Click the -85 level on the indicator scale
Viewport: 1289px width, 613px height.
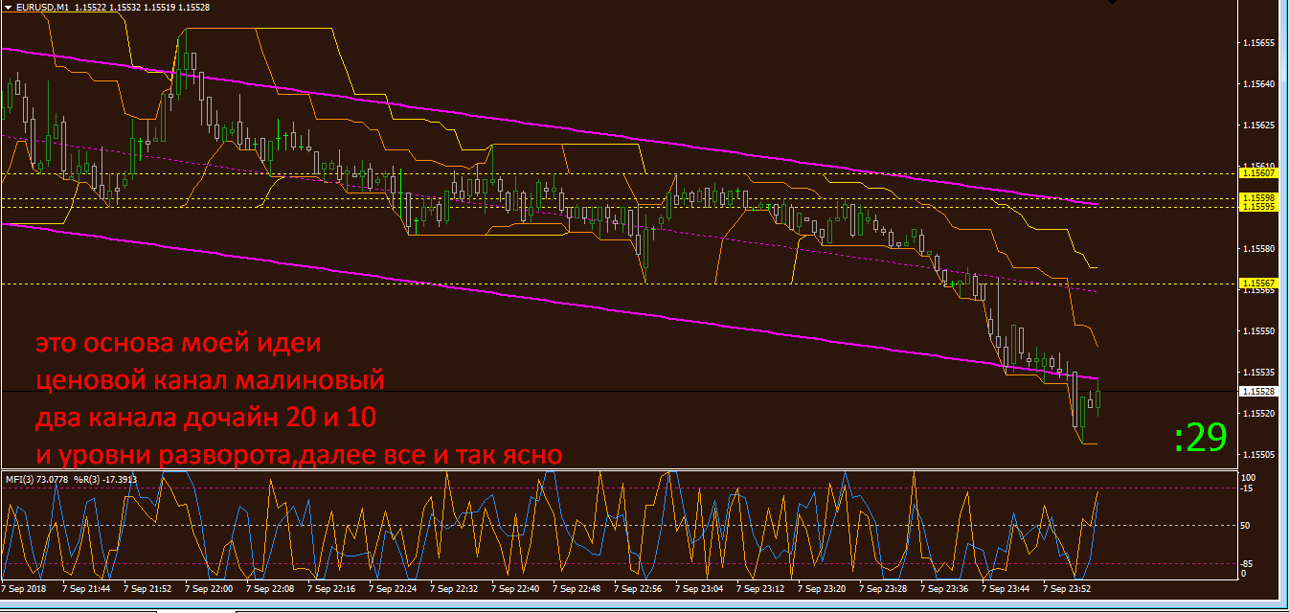coord(1248,563)
